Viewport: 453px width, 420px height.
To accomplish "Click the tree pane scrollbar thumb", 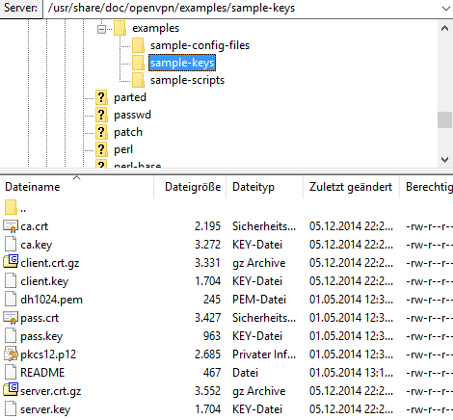I will point(444,119).
